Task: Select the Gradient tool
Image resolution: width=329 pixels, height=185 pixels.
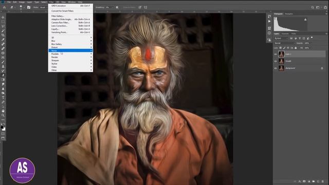Action: [3, 80]
